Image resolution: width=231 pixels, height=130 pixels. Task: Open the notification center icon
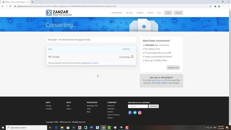point(227,127)
